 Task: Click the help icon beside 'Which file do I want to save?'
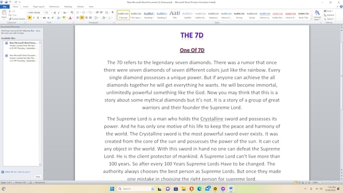(3, 172)
